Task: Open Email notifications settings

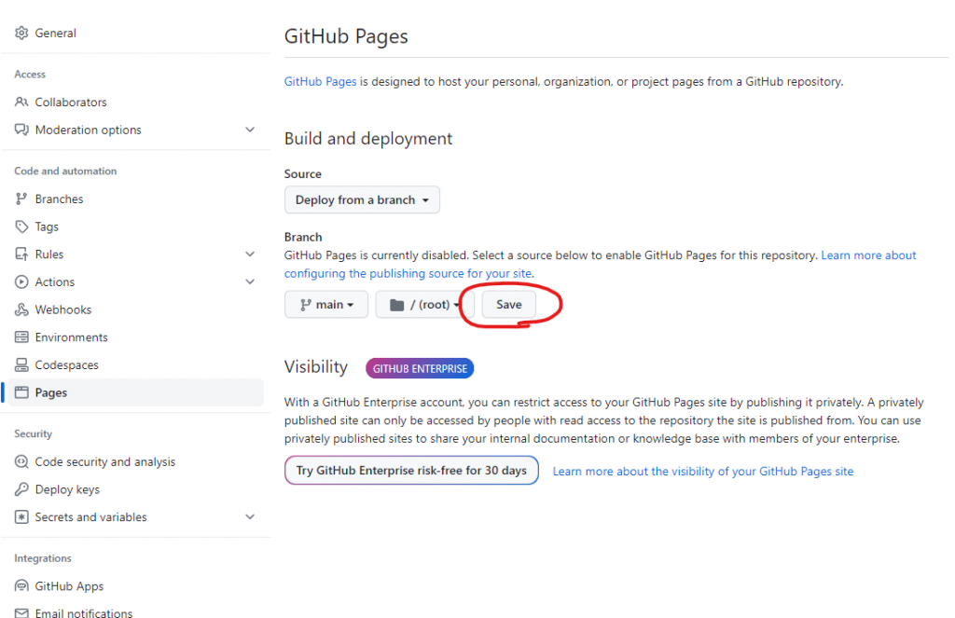Action: coord(83,613)
